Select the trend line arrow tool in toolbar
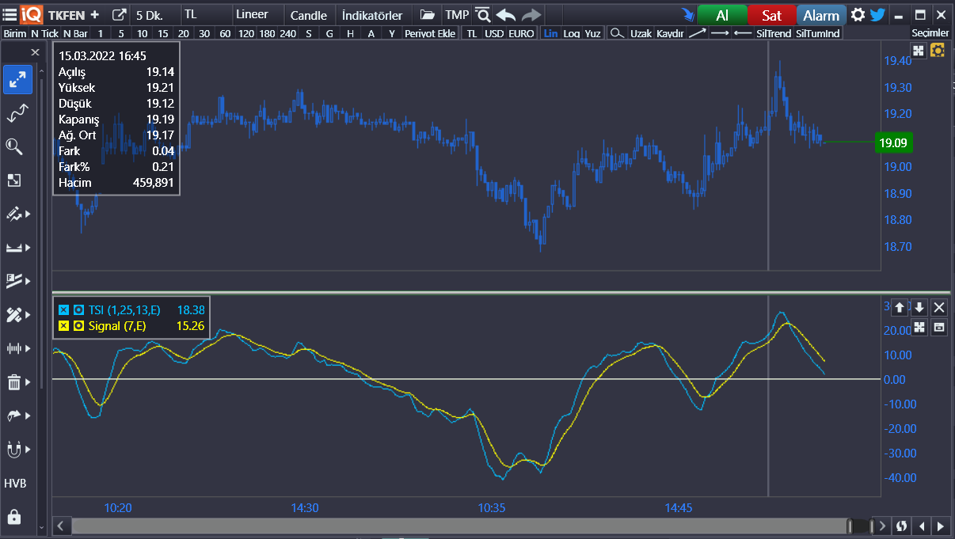Screen dimensions: 955x539 point(697,33)
